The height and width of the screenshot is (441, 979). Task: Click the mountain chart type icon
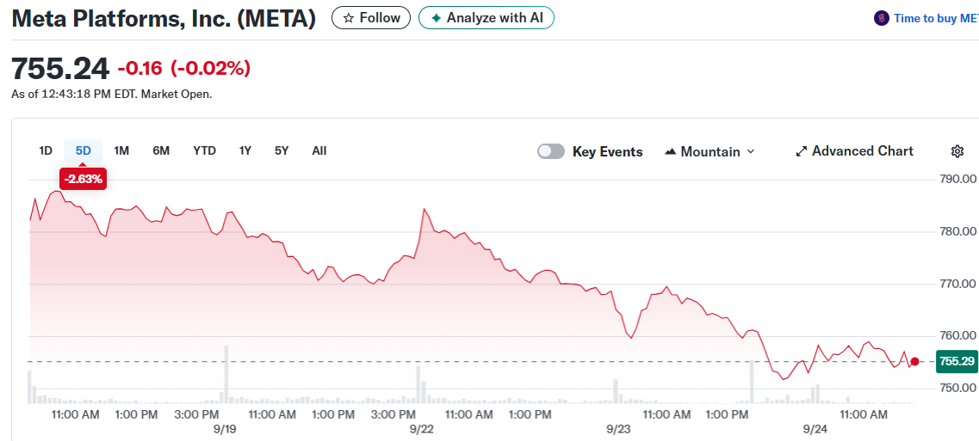pos(672,151)
